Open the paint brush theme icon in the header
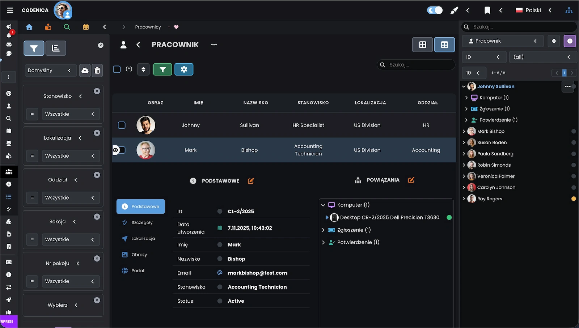 [x=454, y=10]
